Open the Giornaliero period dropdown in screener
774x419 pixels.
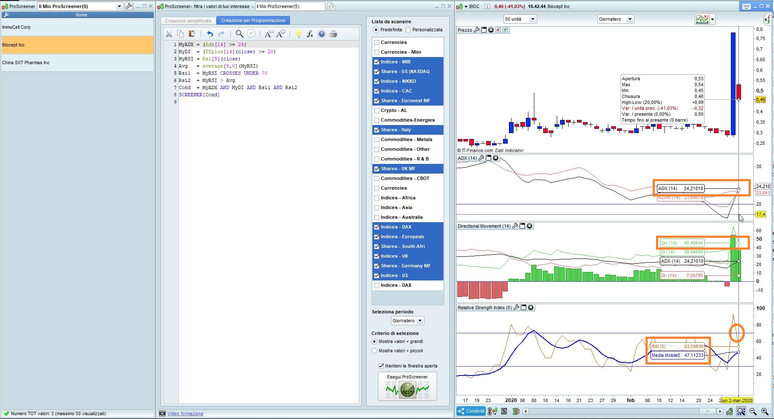[407, 321]
